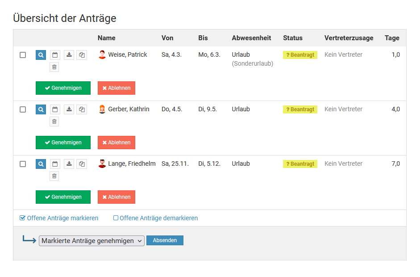Open magnifier details for Lange, Friedhelm
Image resolution: width=420 pixels, height=277 pixels.
coord(41,164)
